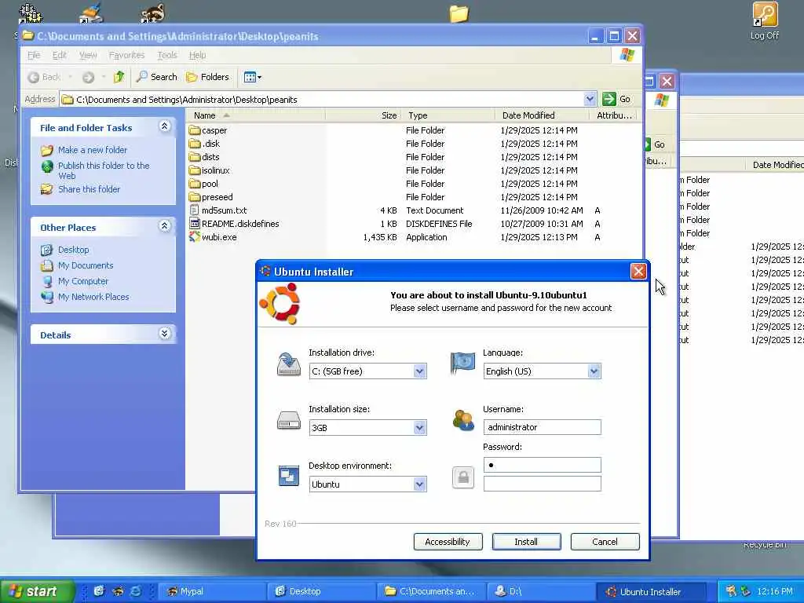Go to My Network Places

93,297
